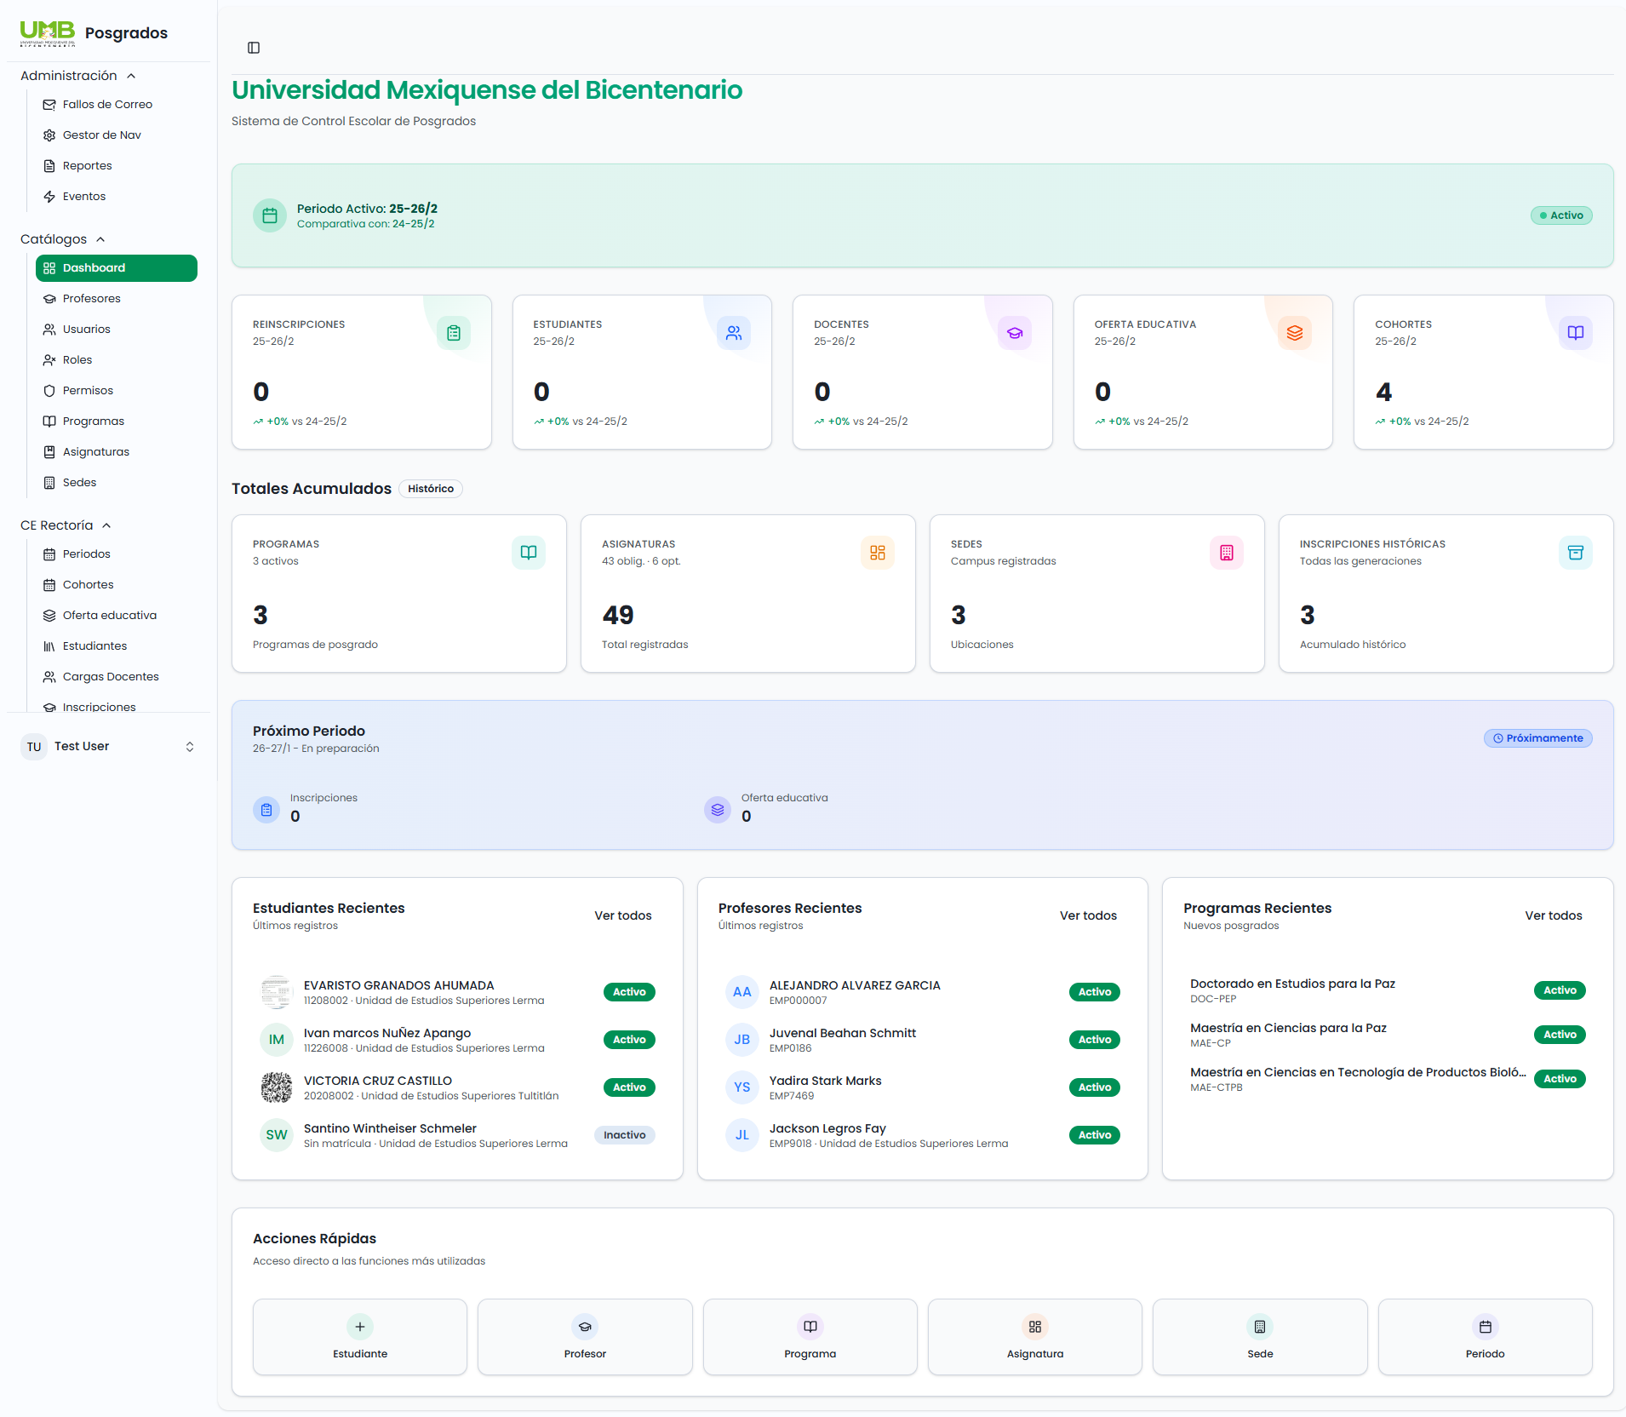Open Cargas Docentes in the sidebar
This screenshot has height=1417, width=1626.
pyautogui.click(x=117, y=677)
